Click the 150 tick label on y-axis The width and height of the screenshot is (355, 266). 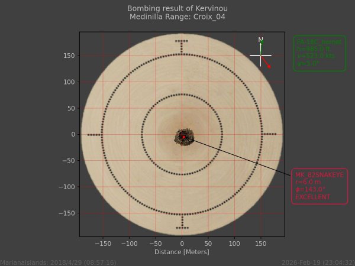coord(70,56)
